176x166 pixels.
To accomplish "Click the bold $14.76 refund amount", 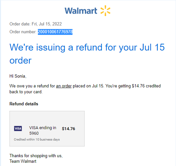I will click(x=69, y=129).
